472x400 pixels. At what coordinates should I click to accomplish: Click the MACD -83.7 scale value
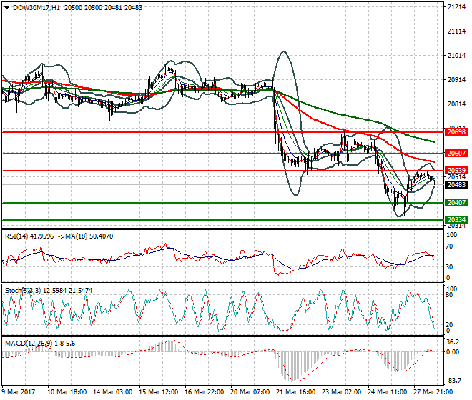click(x=453, y=381)
